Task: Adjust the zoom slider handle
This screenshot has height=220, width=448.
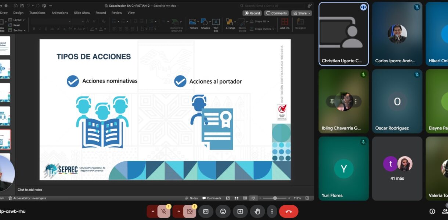Action: [275, 198]
